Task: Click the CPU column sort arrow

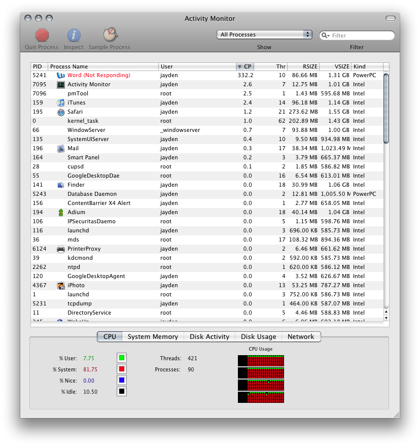Action: pos(239,66)
